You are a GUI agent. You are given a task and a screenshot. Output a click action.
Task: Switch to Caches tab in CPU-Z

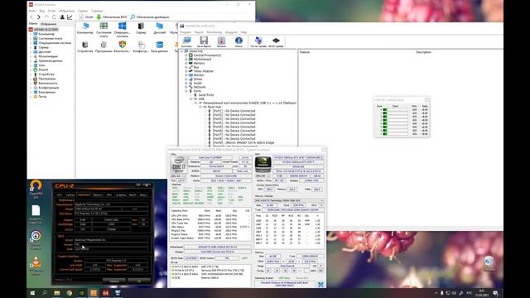(70, 195)
